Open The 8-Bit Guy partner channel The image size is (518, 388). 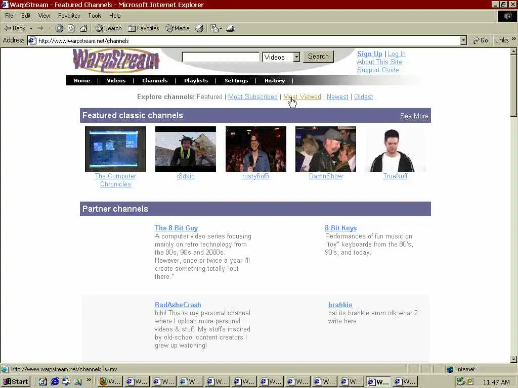click(176, 228)
